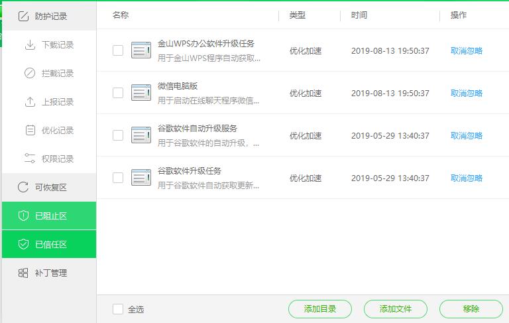The height and width of the screenshot is (323, 509).
Task: Click the patch management grid icon
Action: coord(23,273)
